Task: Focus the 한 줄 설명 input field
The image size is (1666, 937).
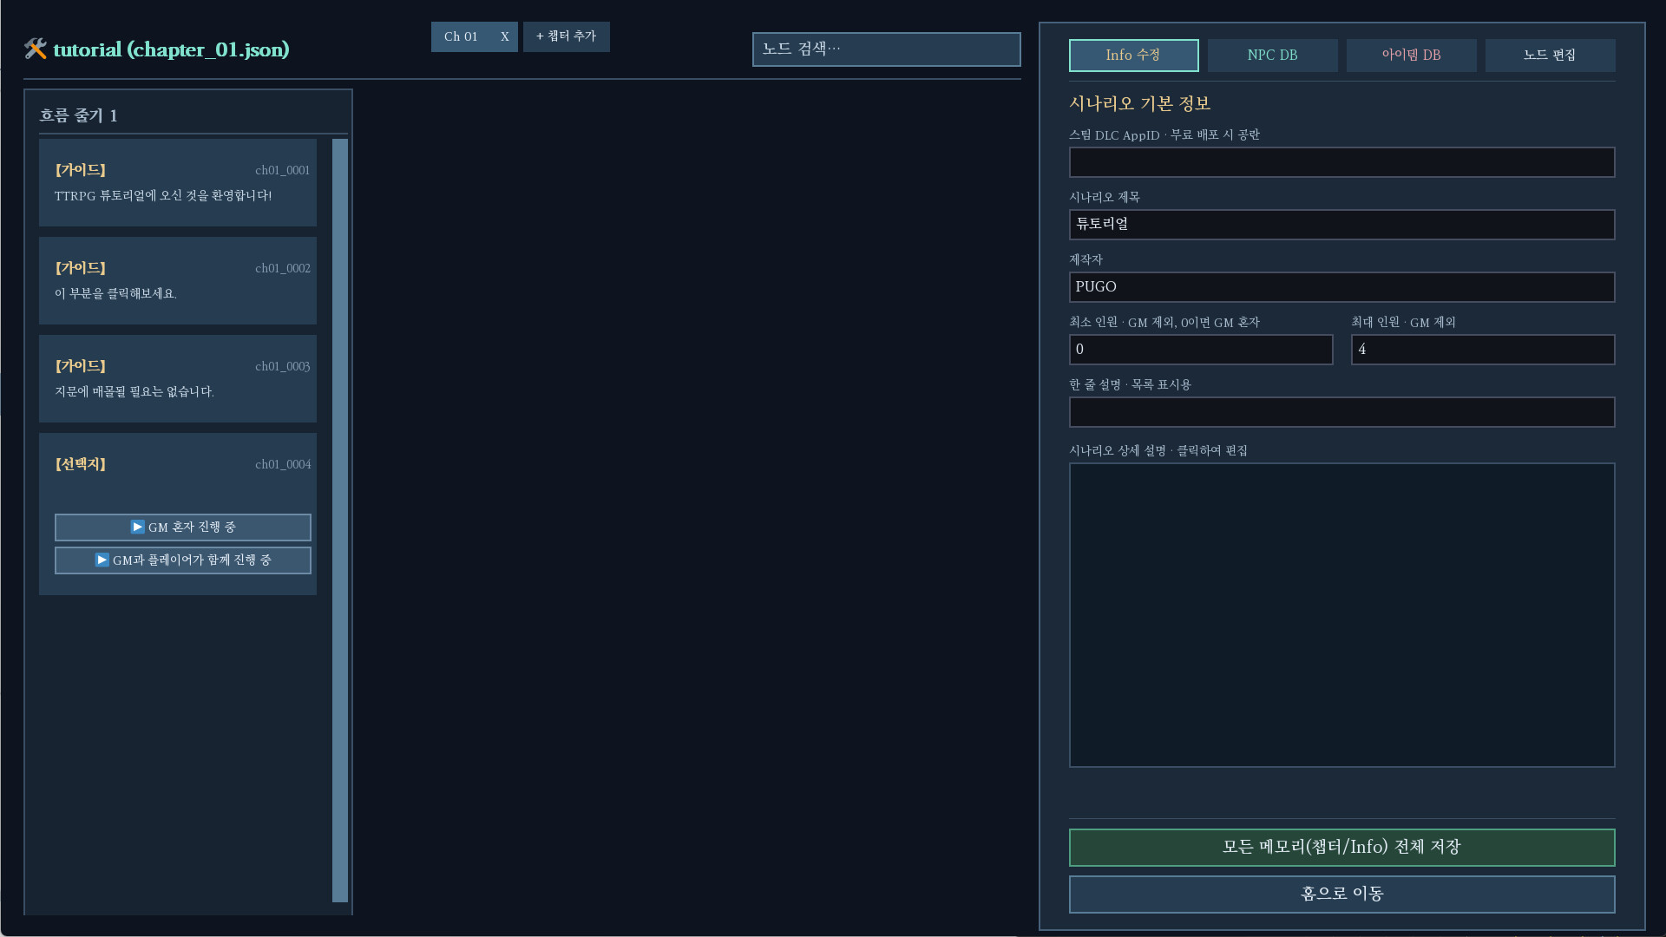Action: click(x=1341, y=412)
